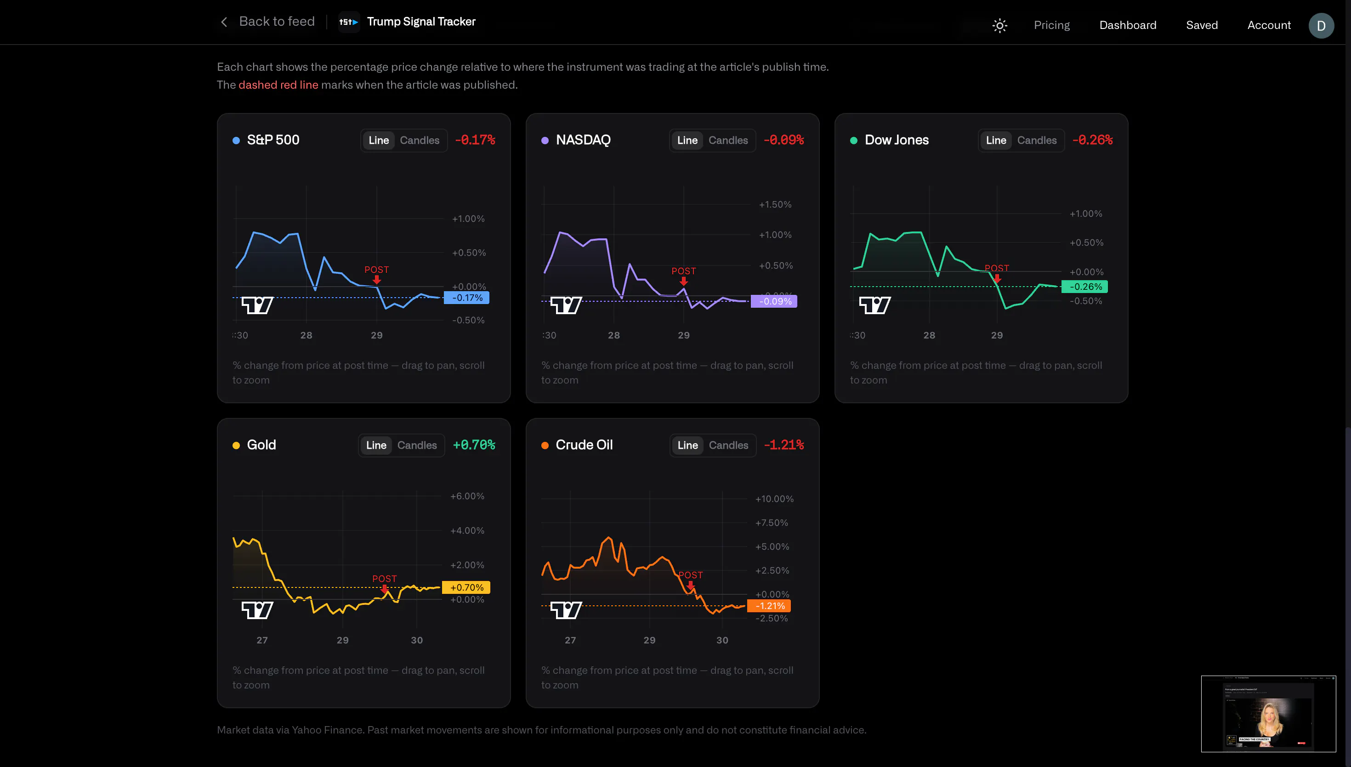This screenshot has height=767, width=1351.
Task: Open the Account page
Action: coord(1269,25)
